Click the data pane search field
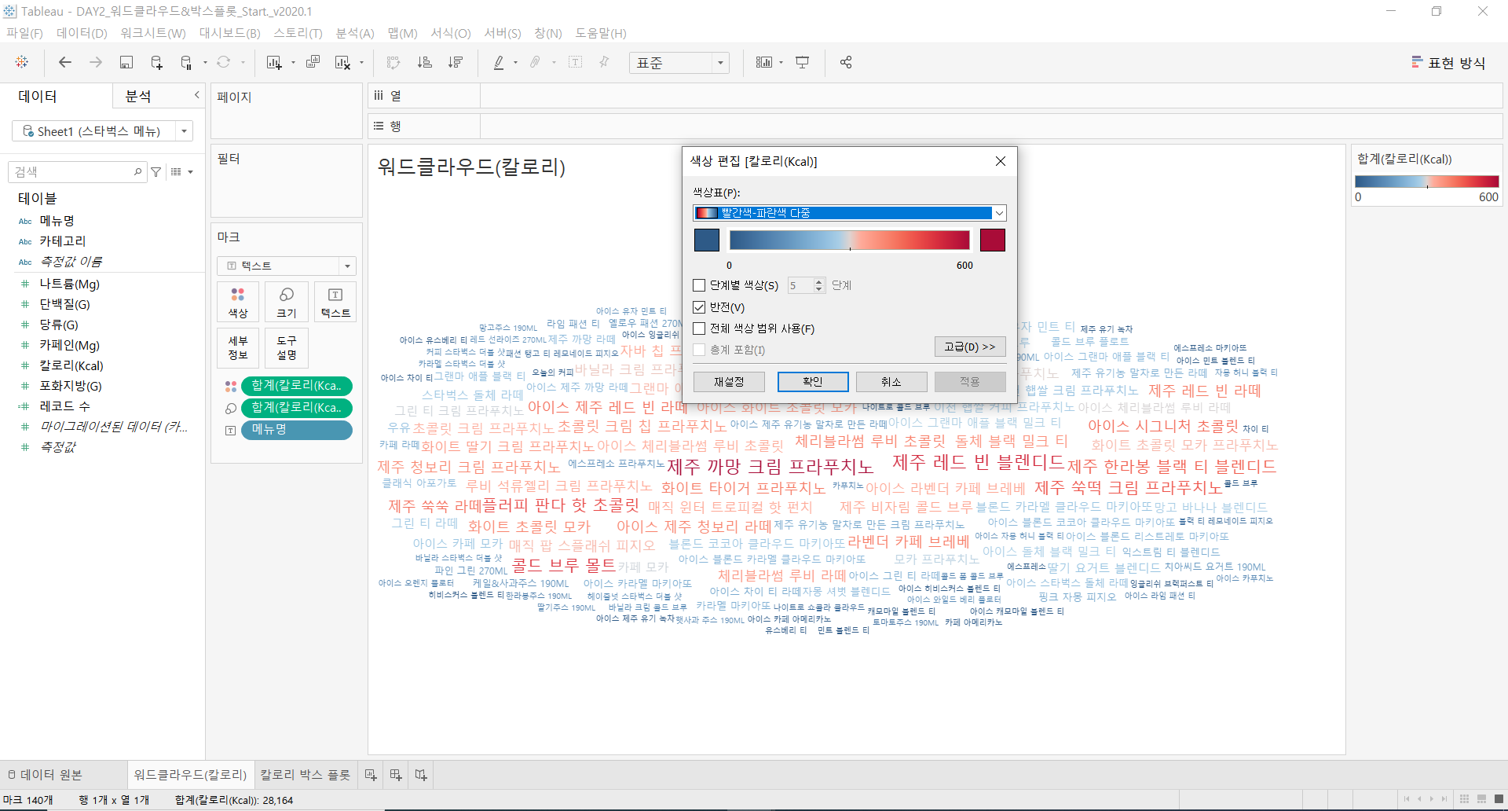Image resolution: width=1508 pixels, height=811 pixels. tap(77, 171)
